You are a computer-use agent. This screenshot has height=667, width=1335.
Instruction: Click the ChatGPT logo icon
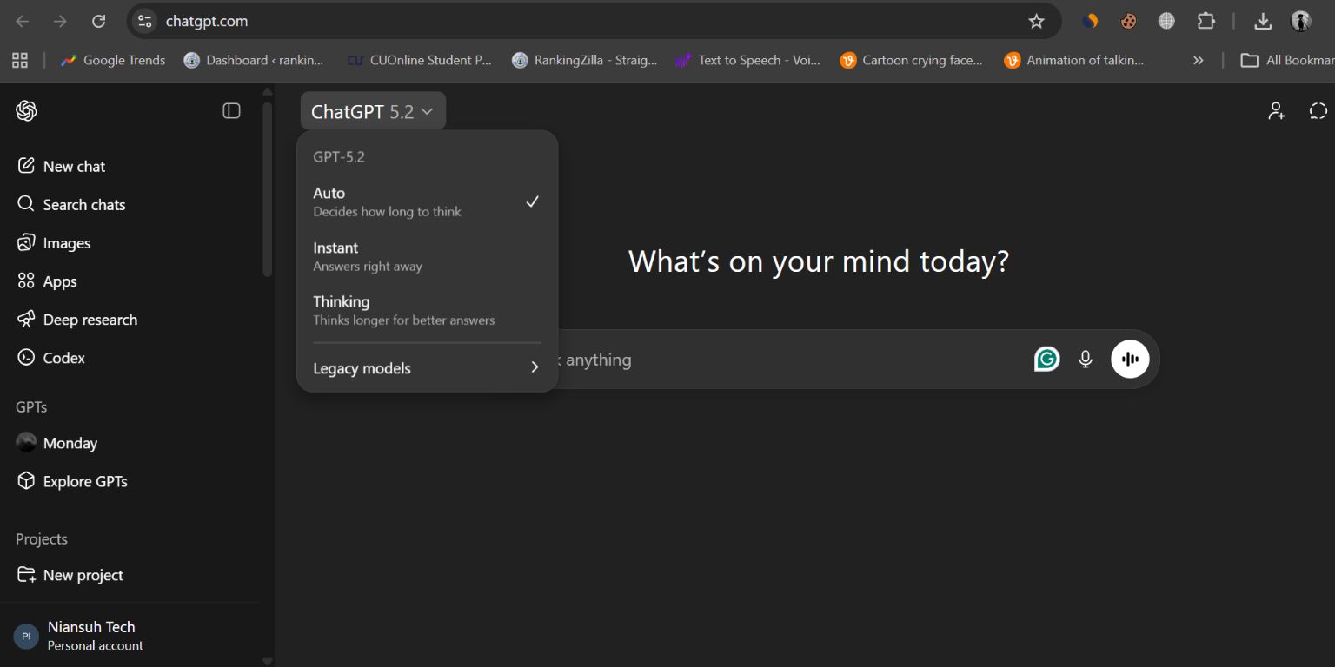(x=26, y=110)
